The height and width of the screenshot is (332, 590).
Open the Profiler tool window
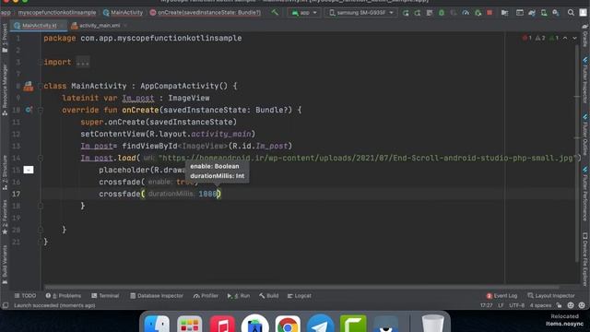click(206, 296)
